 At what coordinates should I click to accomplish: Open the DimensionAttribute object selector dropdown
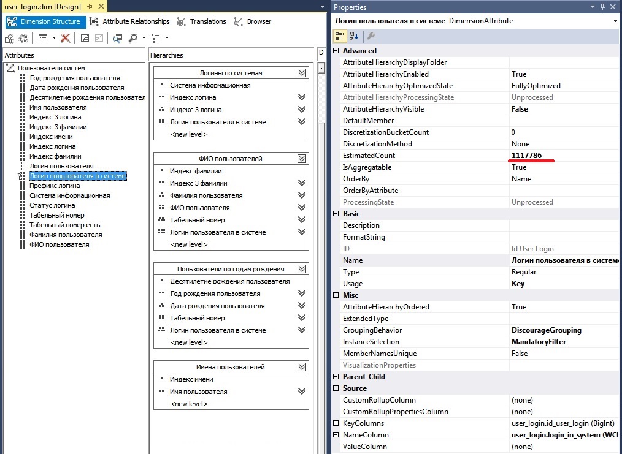click(615, 21)
